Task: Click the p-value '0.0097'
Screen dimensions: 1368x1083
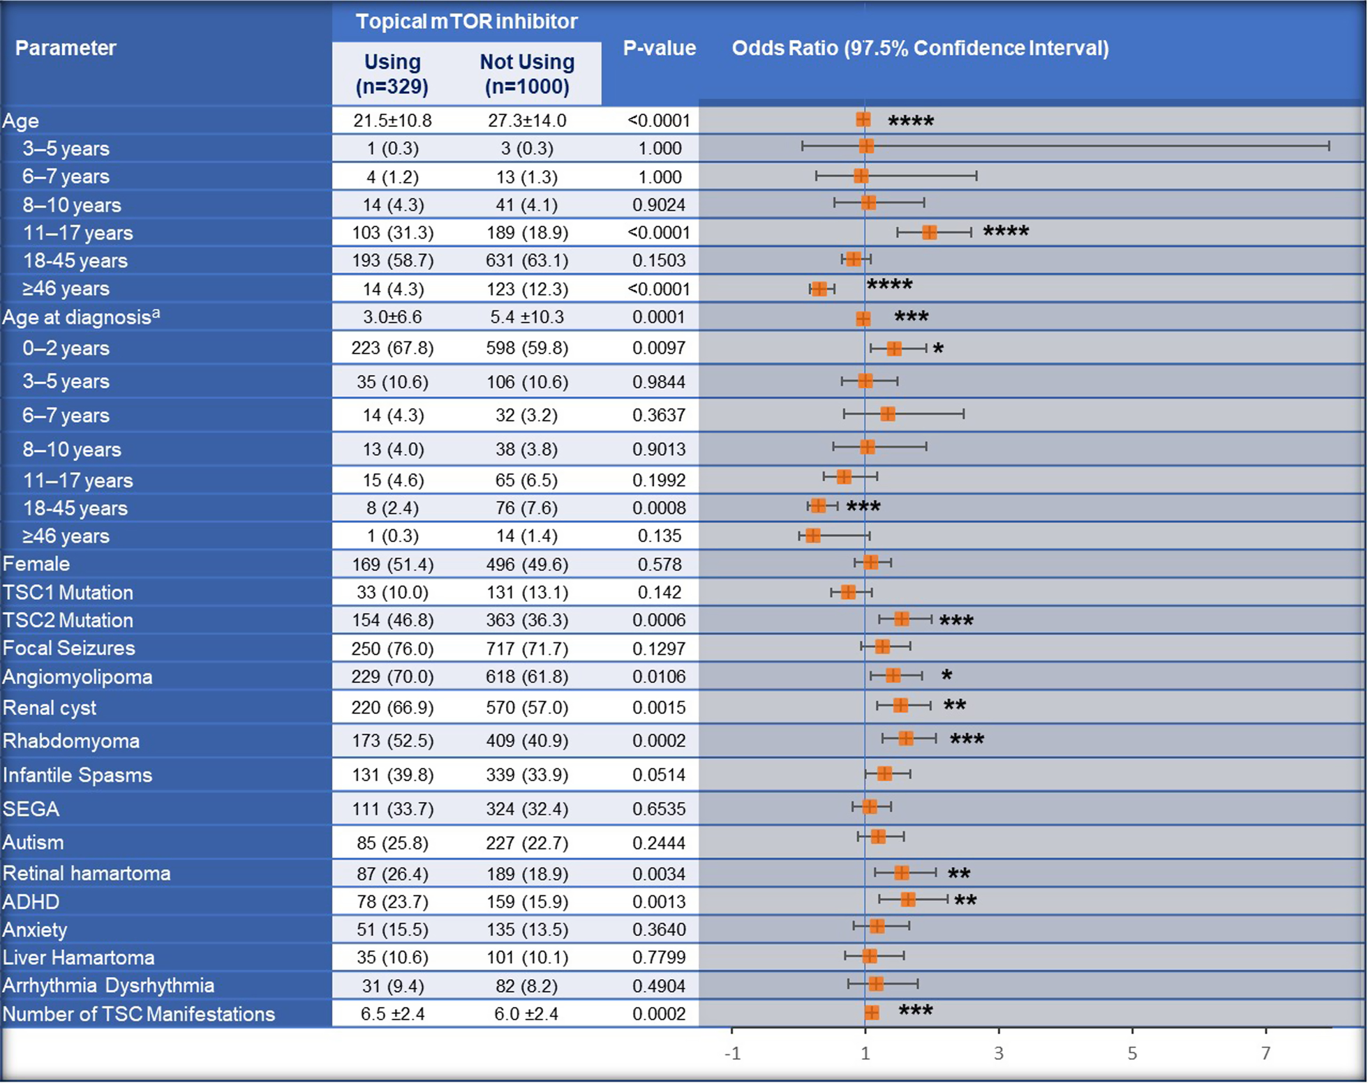Action: (x=659, y=348)
